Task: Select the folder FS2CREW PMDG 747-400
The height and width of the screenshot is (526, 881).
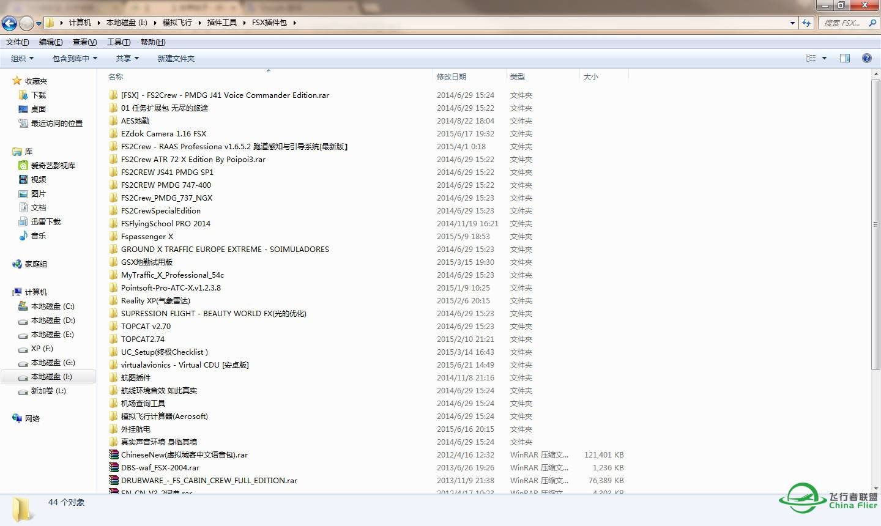Action: coord(166,185)
